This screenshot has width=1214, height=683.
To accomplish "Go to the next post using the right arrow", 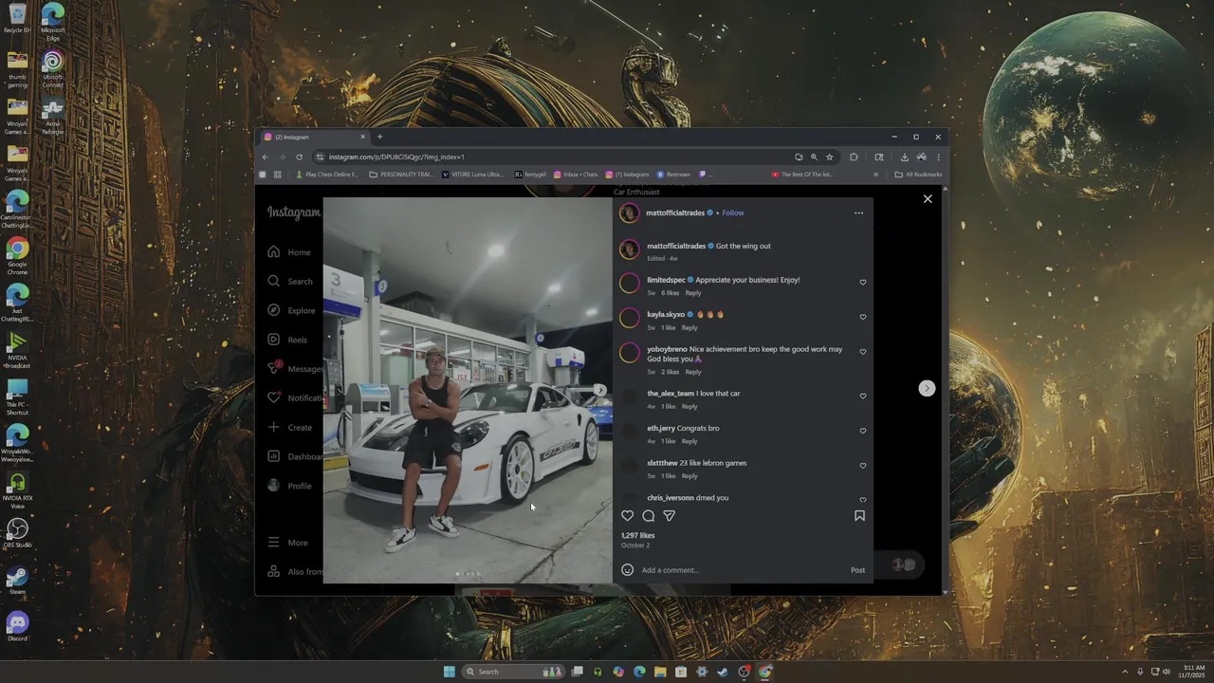I will pos(927,388).
